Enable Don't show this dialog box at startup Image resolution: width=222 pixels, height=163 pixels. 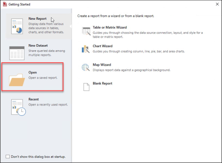point(8,157)
